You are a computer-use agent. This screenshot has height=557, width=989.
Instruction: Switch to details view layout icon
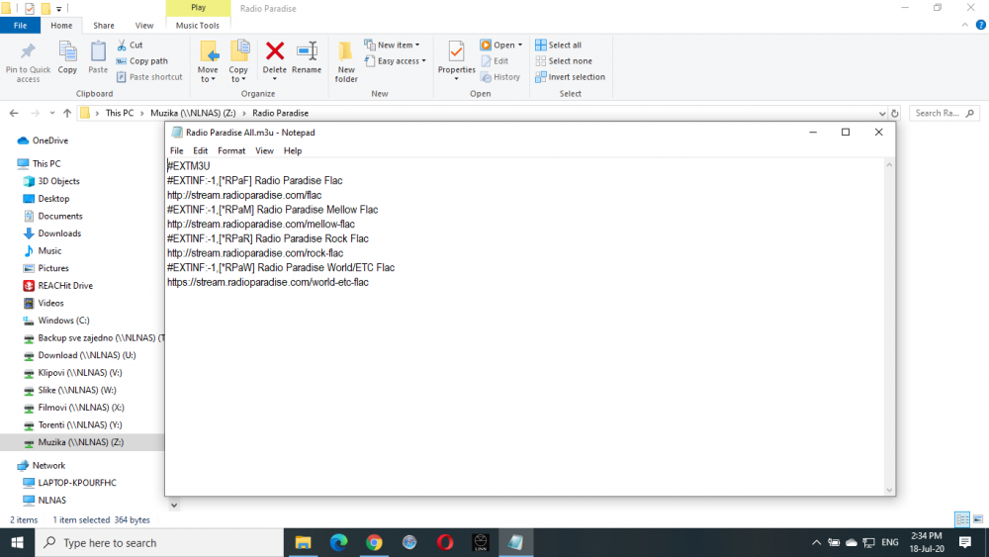coord(962,519)
